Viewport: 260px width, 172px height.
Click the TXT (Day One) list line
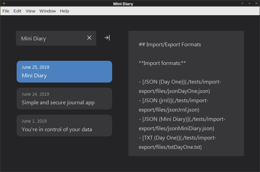coord(178,138)
